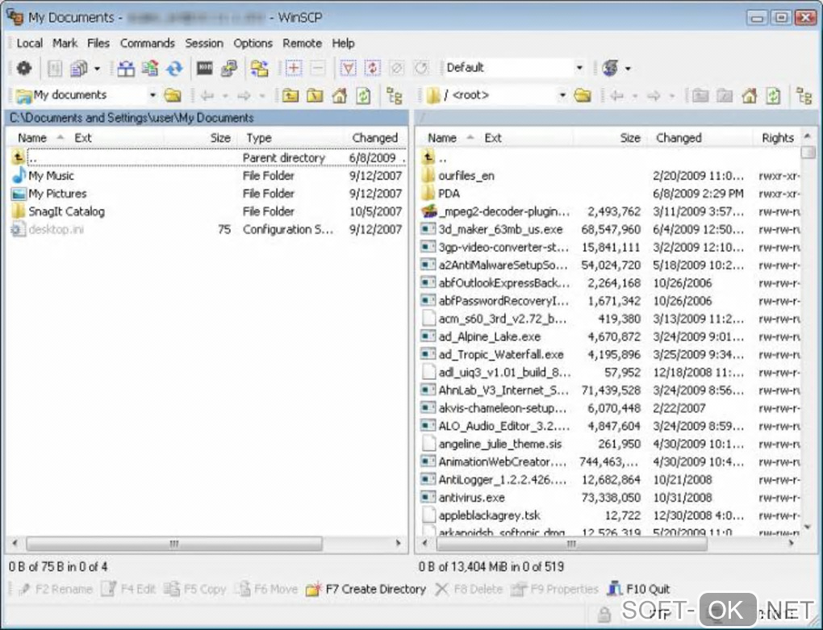Select ourfiles_en remote folder
This screenshot has width=823, height=630.
[x=466, y=176]
